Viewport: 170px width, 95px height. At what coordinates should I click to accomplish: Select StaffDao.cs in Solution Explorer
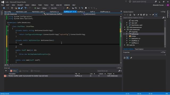click(x=135, y=43)
